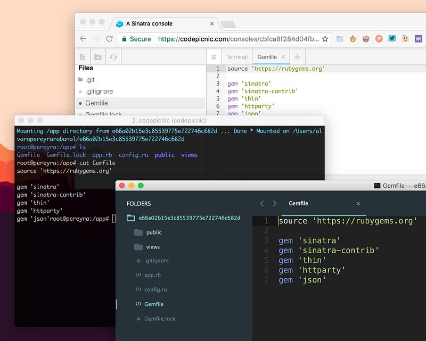Screen dimensions: 426x341
Task: Expand the views folder in Sublime sidebar
Action: 152,247
